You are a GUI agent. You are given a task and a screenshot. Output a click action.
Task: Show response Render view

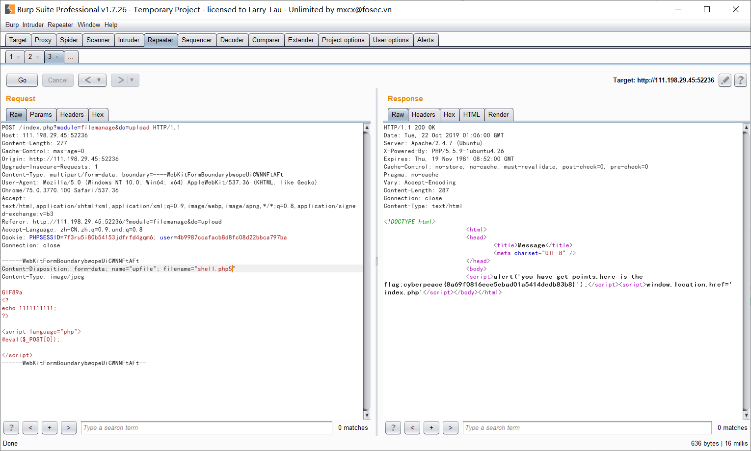coord(499,114)
